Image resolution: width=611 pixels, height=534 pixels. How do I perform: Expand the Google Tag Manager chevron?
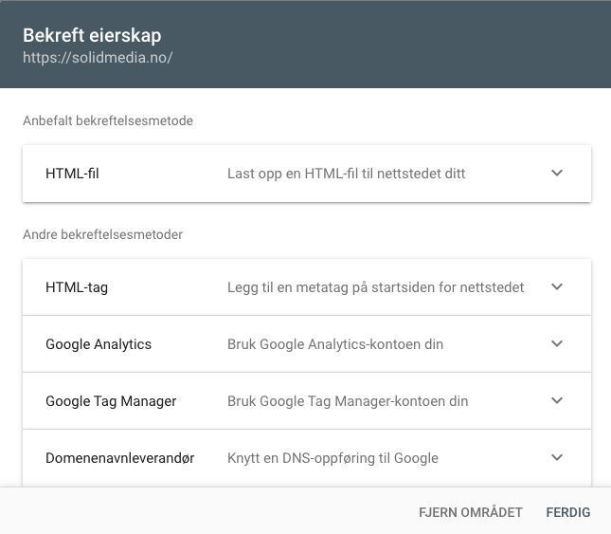[557, 401]
